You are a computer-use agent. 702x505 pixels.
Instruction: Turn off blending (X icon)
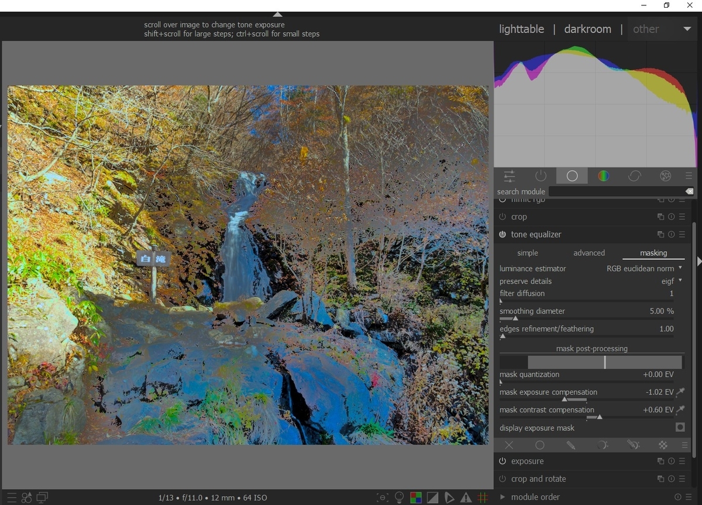tap(509, 445)
